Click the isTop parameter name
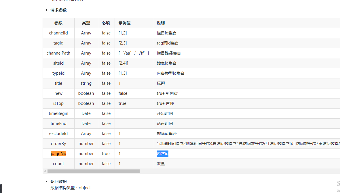 (58, 103)
